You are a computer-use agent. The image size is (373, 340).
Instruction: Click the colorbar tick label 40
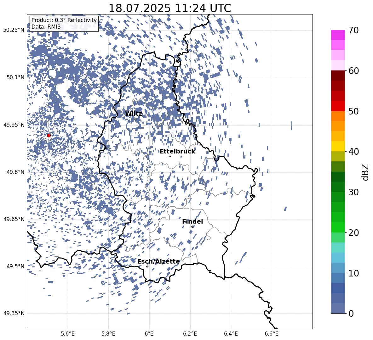pos(353,152)
